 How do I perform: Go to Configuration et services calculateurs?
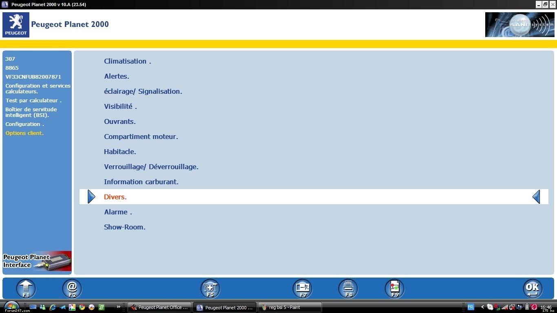pos(38,88)
